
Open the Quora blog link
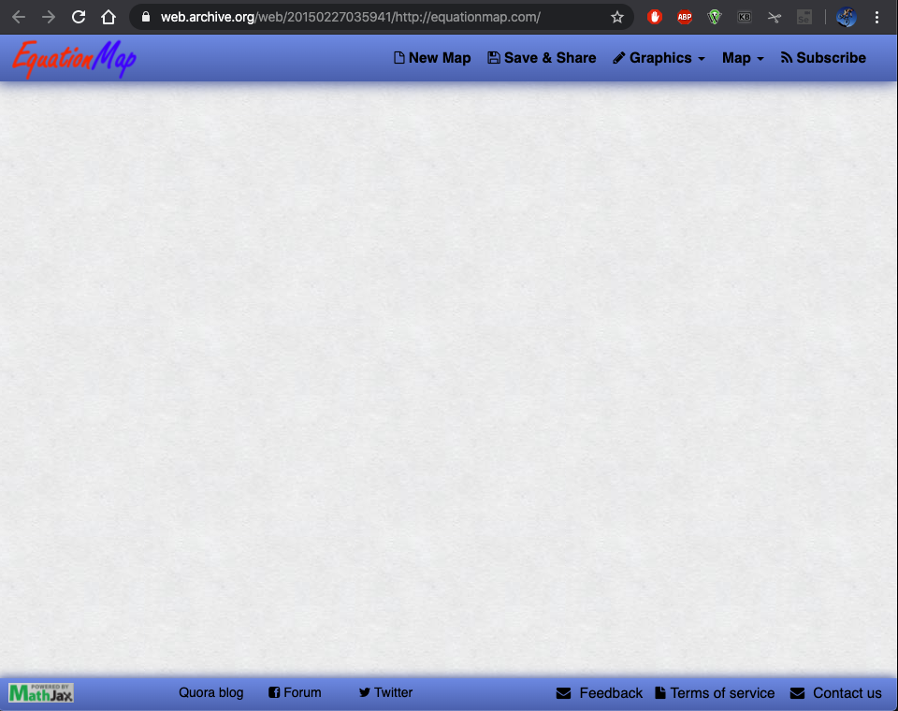point(210,693)
